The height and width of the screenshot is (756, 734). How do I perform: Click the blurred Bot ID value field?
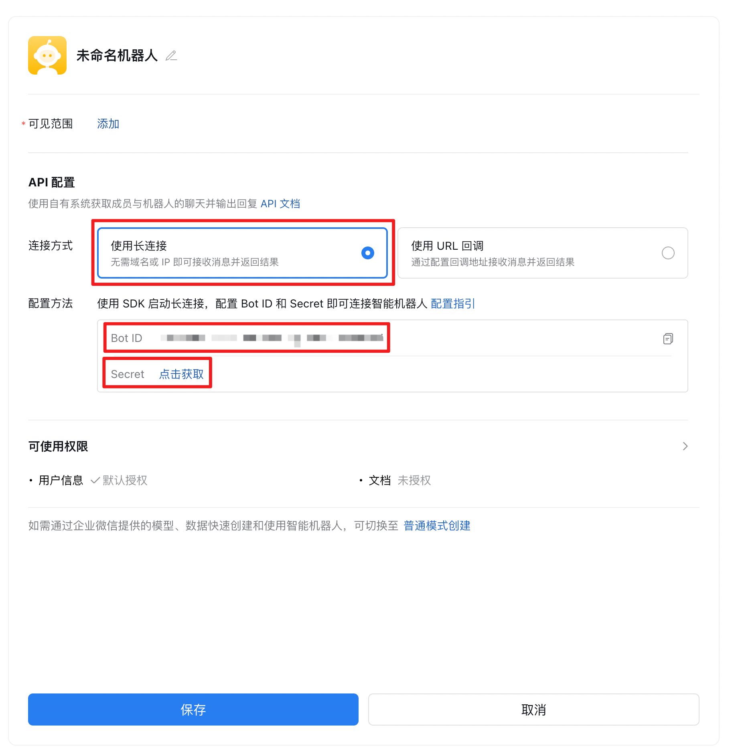tap(272, 338)
